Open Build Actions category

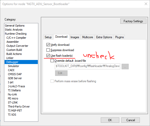tap(21, 54)
